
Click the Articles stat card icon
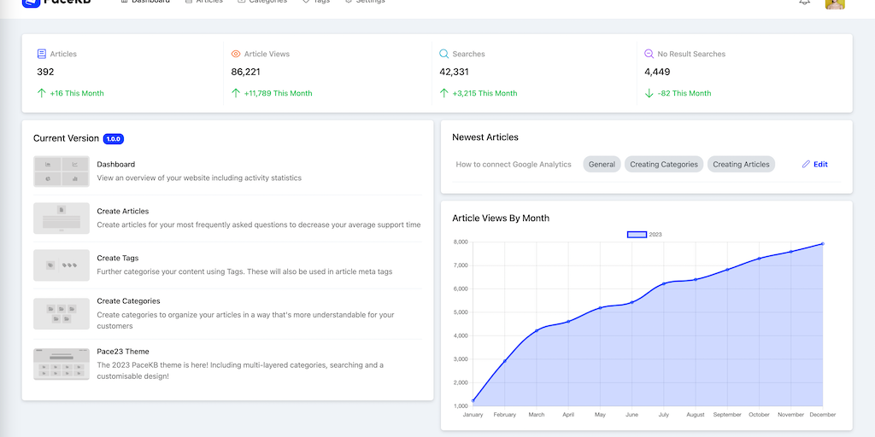point(42,54)
